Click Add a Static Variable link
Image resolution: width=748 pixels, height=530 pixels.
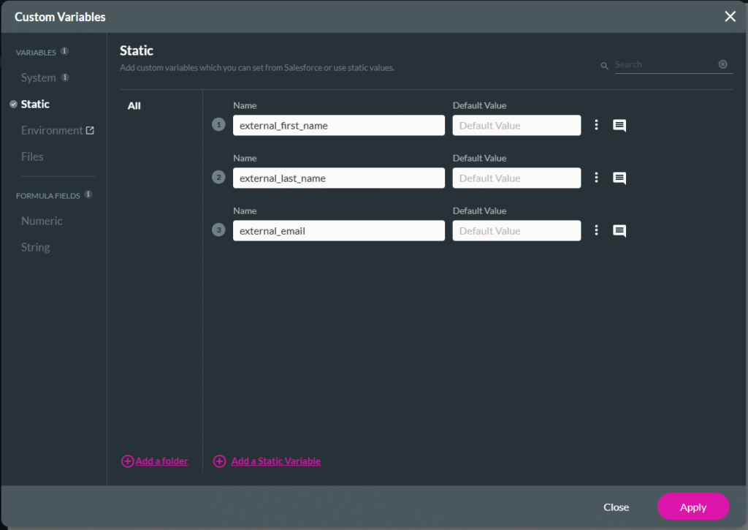click(x=275, y=461)
